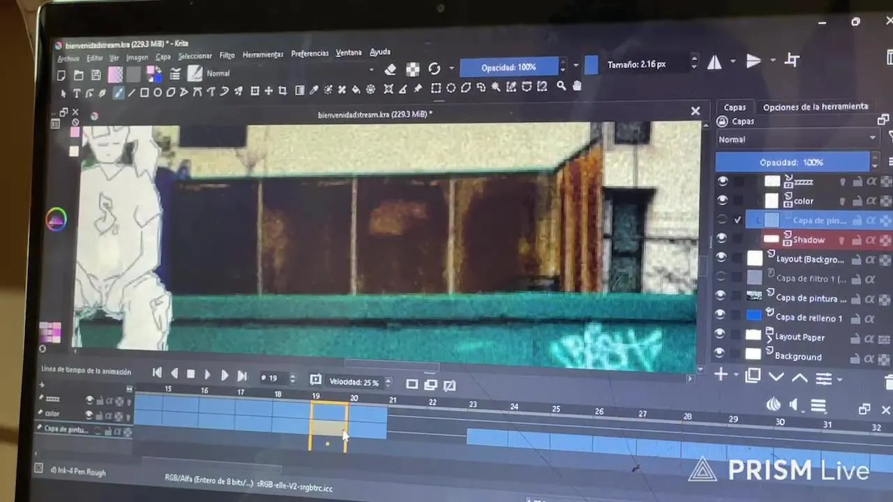Hide the Layout (Background) layer

[722, 258]
